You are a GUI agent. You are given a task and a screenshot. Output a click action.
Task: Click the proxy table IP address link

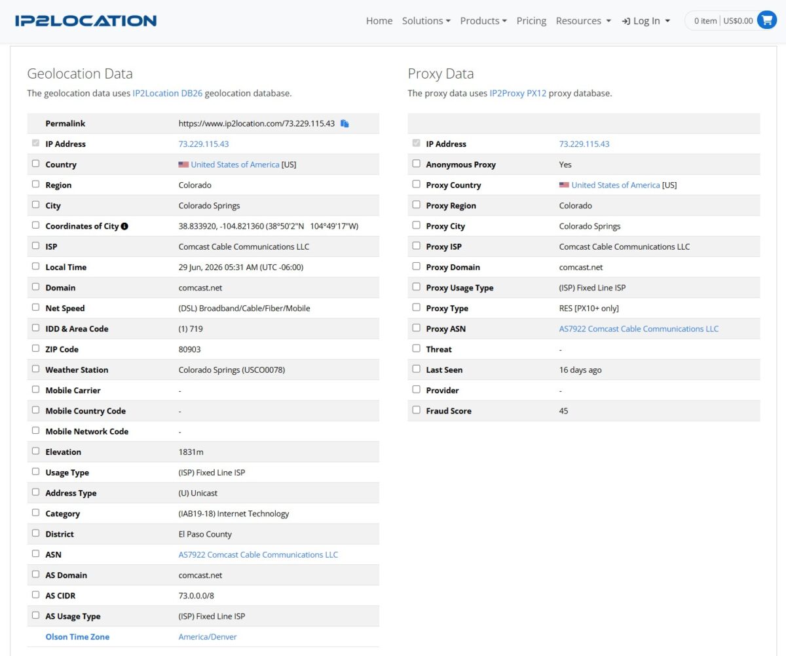pyautogui.click(x=584, y=144)
